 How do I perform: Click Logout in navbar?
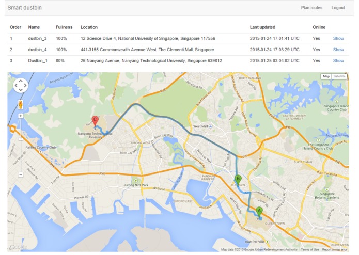click(338, 8)
